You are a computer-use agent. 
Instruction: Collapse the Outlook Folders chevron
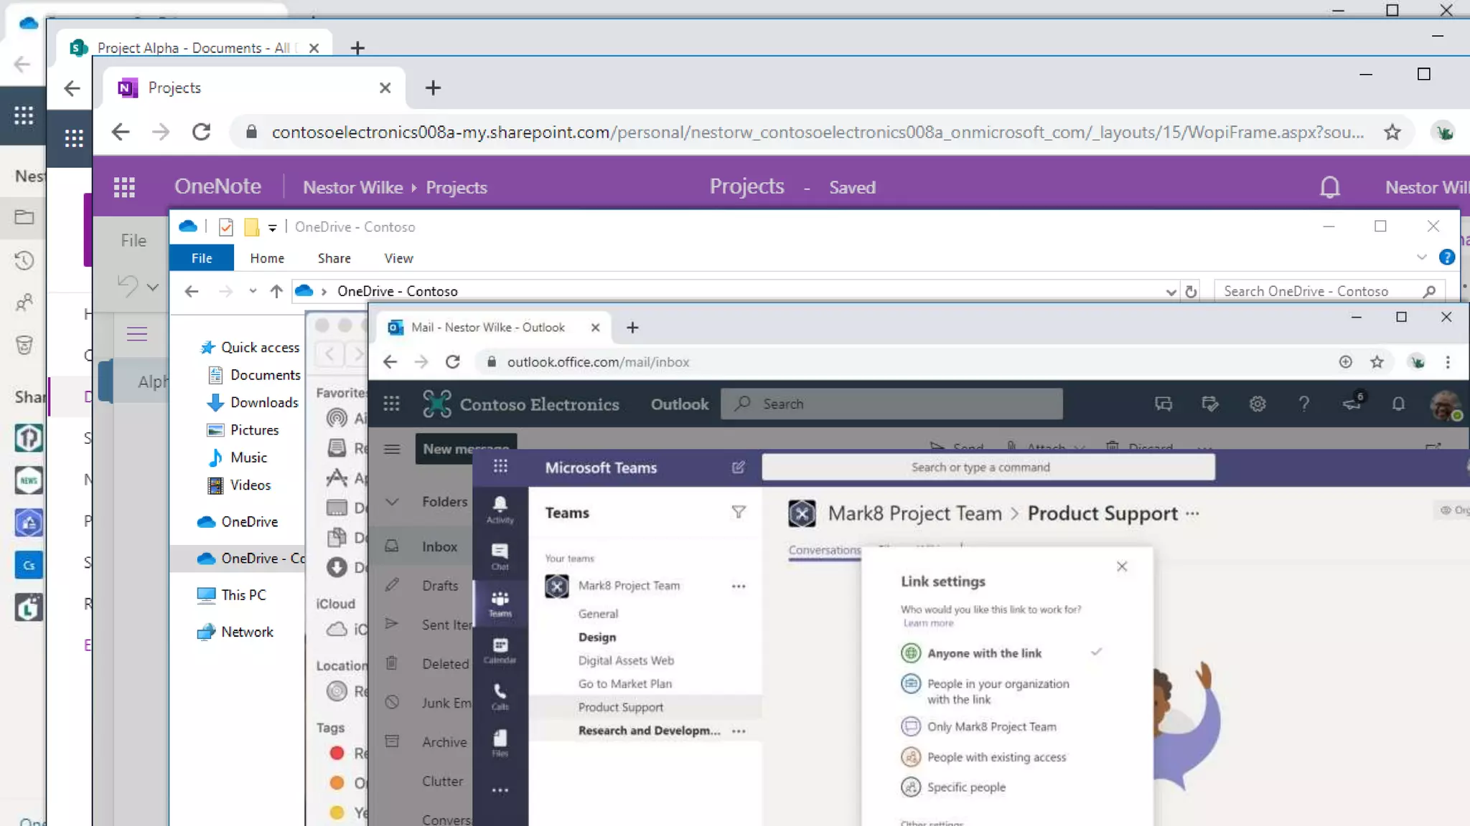(392, 501)
